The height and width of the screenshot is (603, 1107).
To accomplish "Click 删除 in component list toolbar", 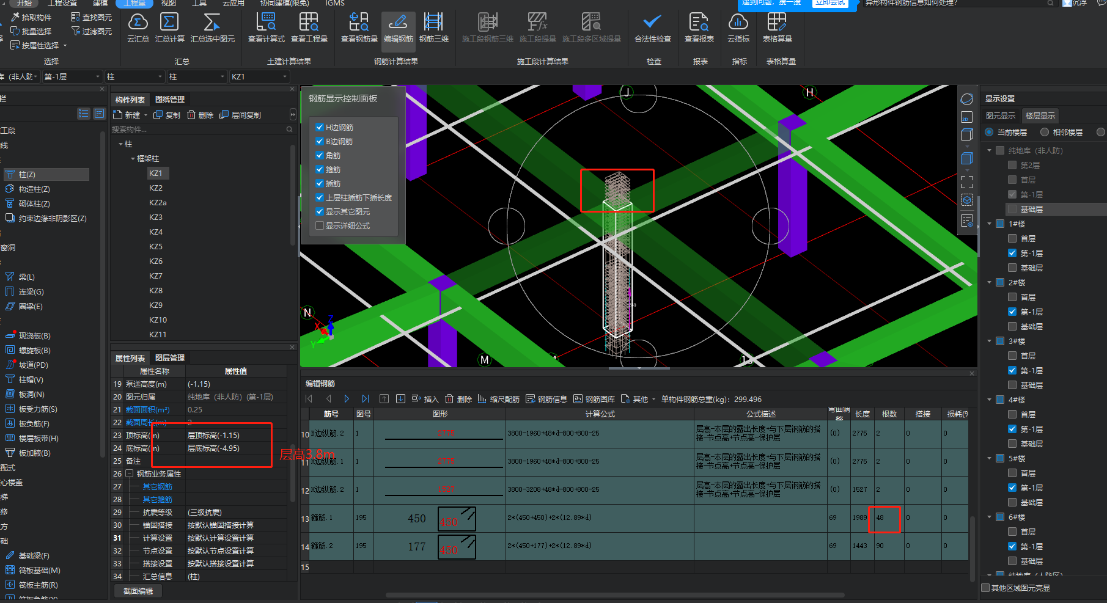I will [200, 115].
